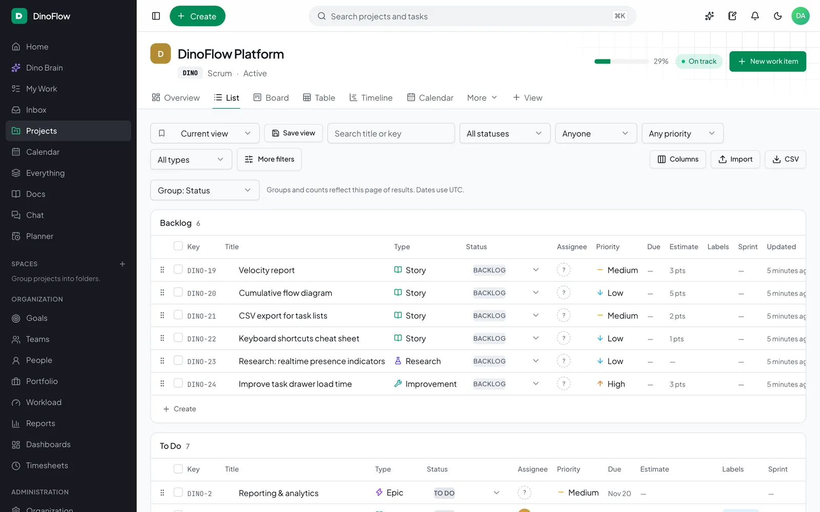Screen dimensions: 820x512
Task: Open the notifications bell
Action: [x=755, y=16]
